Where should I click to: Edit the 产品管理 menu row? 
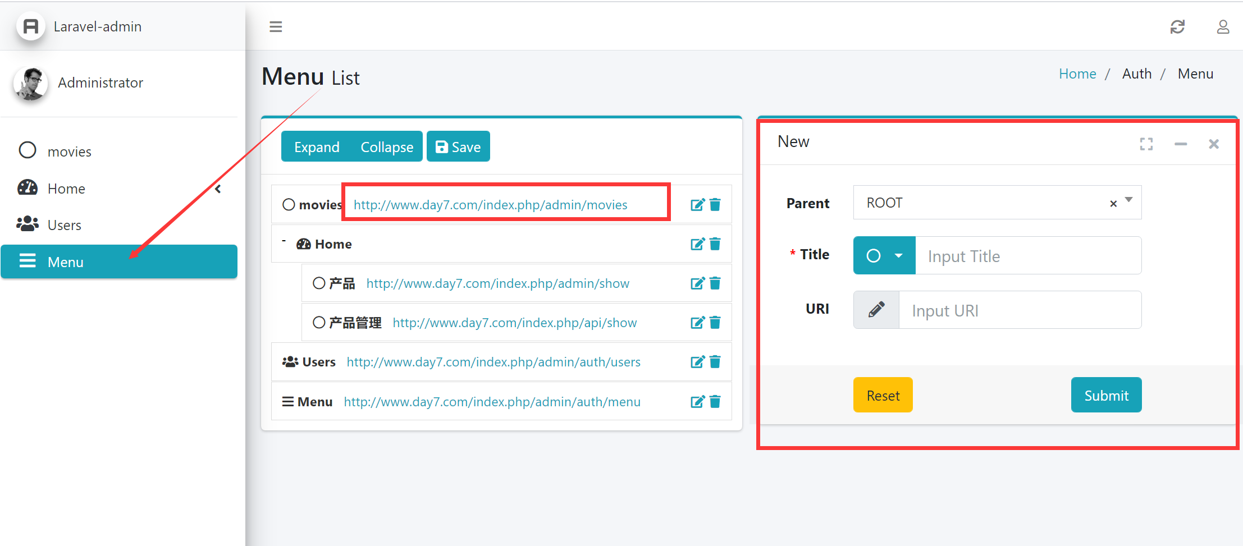click(697, 323)
